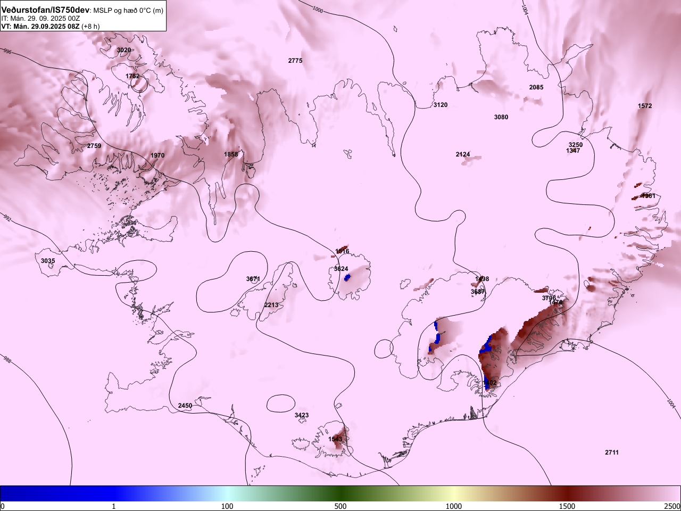Screen dimensions: 681x511
Task: Select the IT: Mán. 29. 09. 2025 00Z line
Action: [40, 19]
